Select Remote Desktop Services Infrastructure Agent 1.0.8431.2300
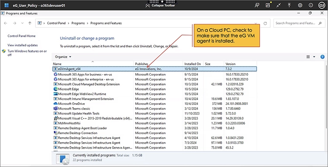 click(x=154, y=138)
